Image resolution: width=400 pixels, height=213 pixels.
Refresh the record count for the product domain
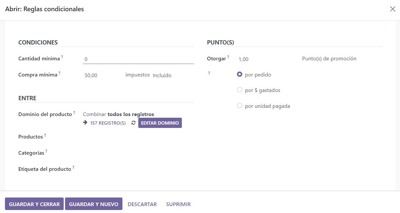[x=133, y=123]
